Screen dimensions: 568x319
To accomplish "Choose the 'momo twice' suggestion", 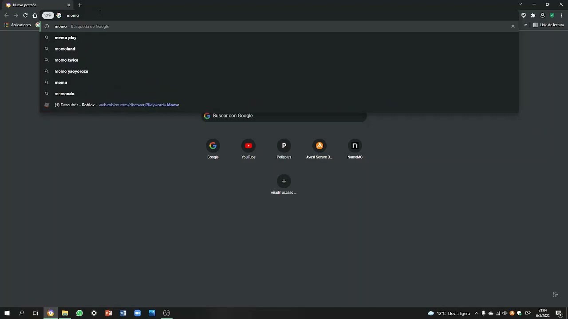I will tap(279, 60).
